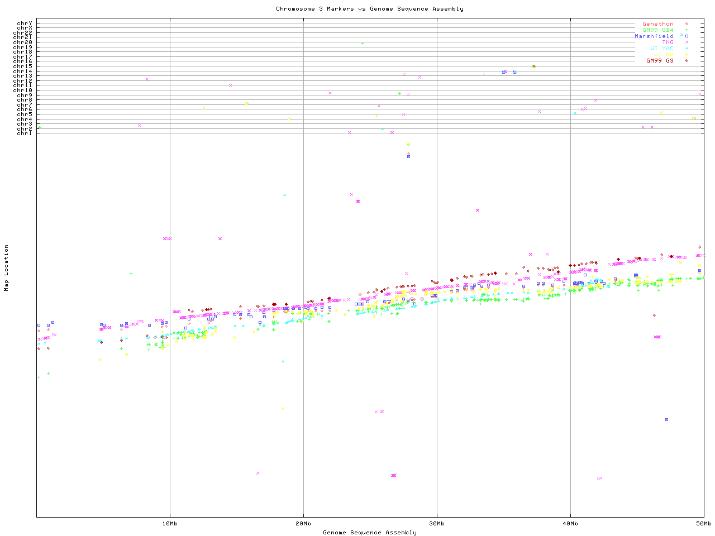Screen dimensions: 715x536
Task: Select the Genethon legend label
Action: tap(657, 24)
